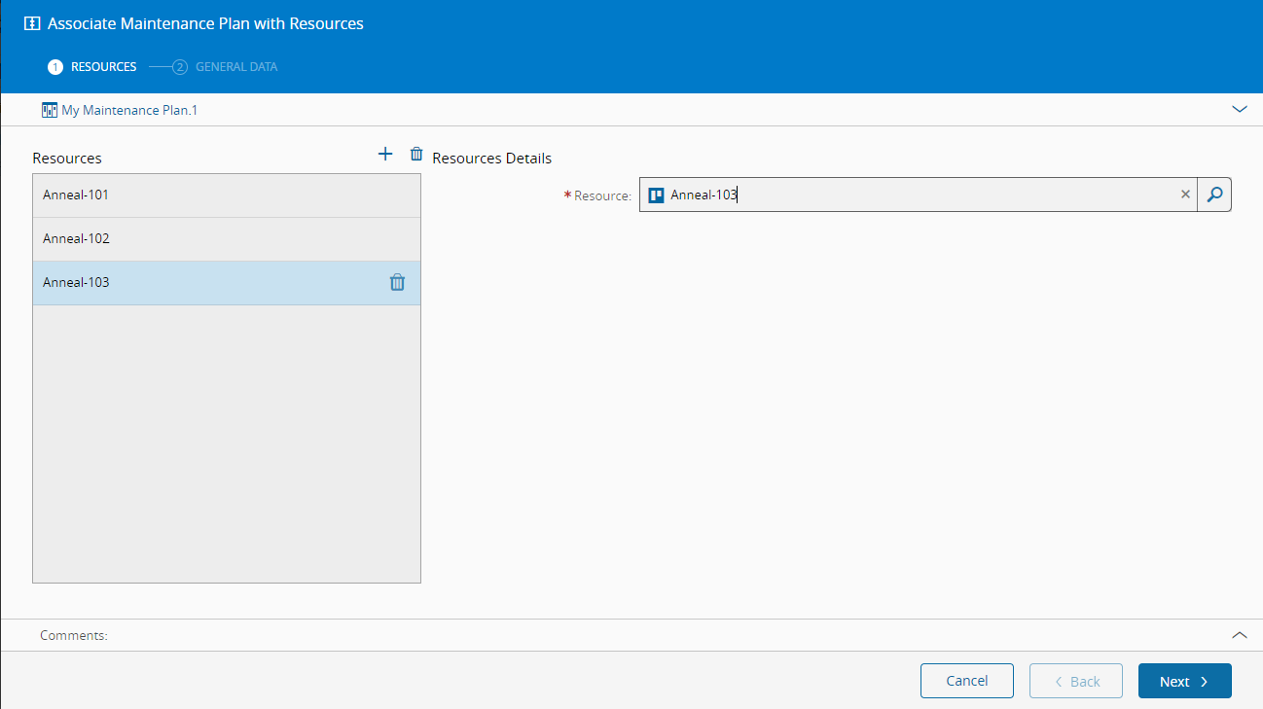The height and width of the screenshot is (709, 1263).
Task: Toggle the Comments section chevron
Action: click(x=1239, y=635)
